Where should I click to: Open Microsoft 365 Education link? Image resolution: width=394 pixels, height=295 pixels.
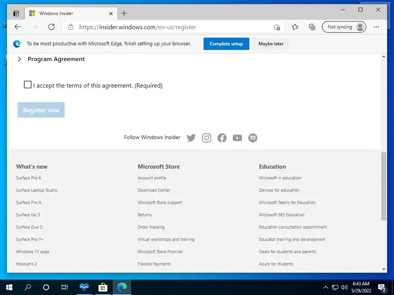282,215
